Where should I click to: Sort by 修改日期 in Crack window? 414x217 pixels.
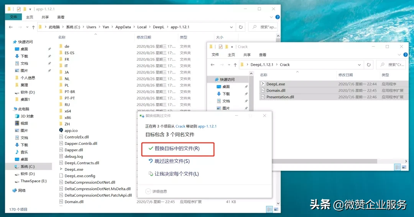(x=346, y=75)
